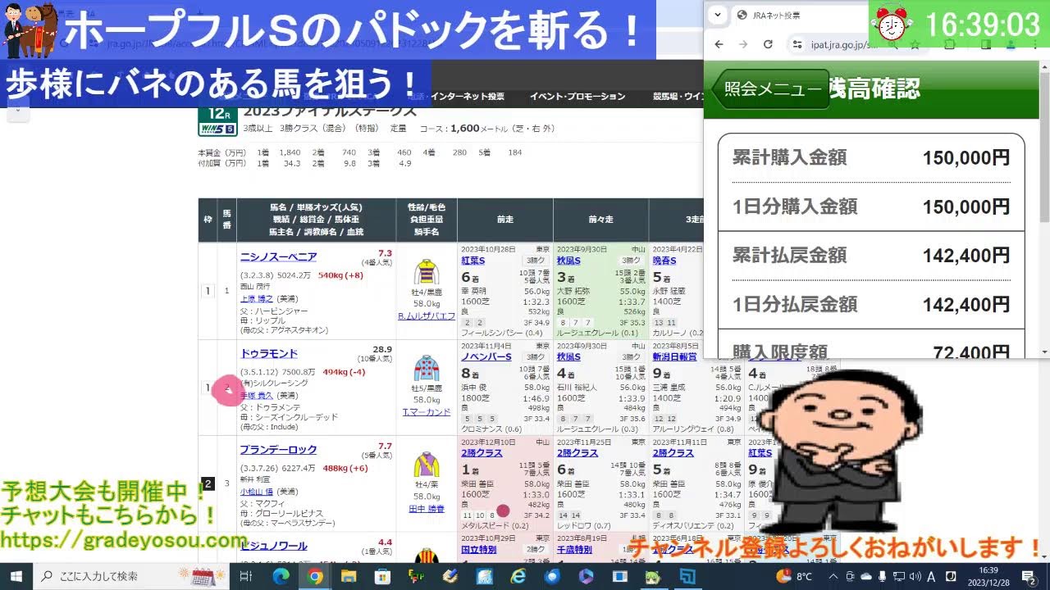Open trainer link 手塚 貴久
The height and width of the screenshot is (590, 1050).
point(257,395)
